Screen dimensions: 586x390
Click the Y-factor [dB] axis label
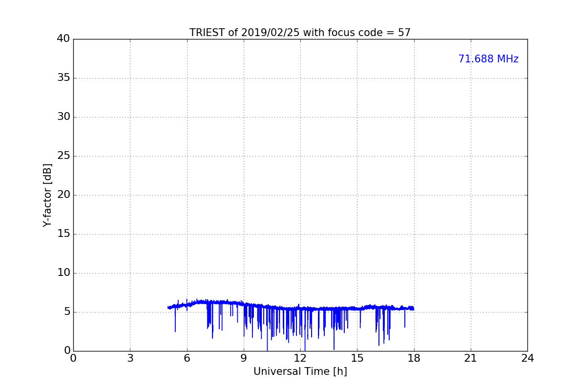tap(47, 195)
